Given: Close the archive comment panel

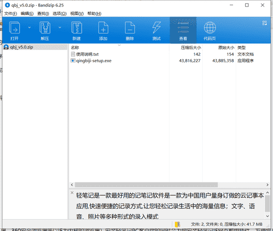Looking at the screenshot, I should coord(72,193).
